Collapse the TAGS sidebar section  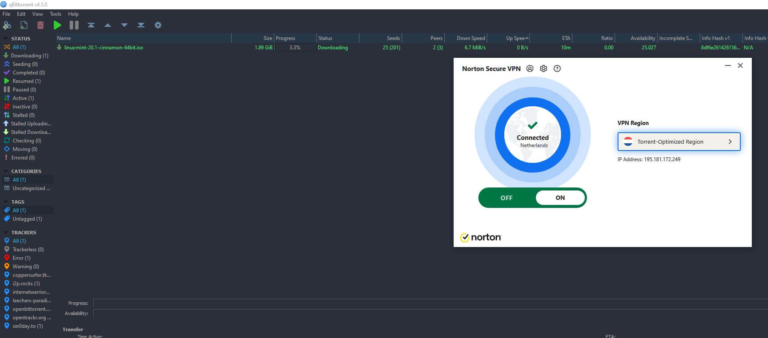(6, 202)
